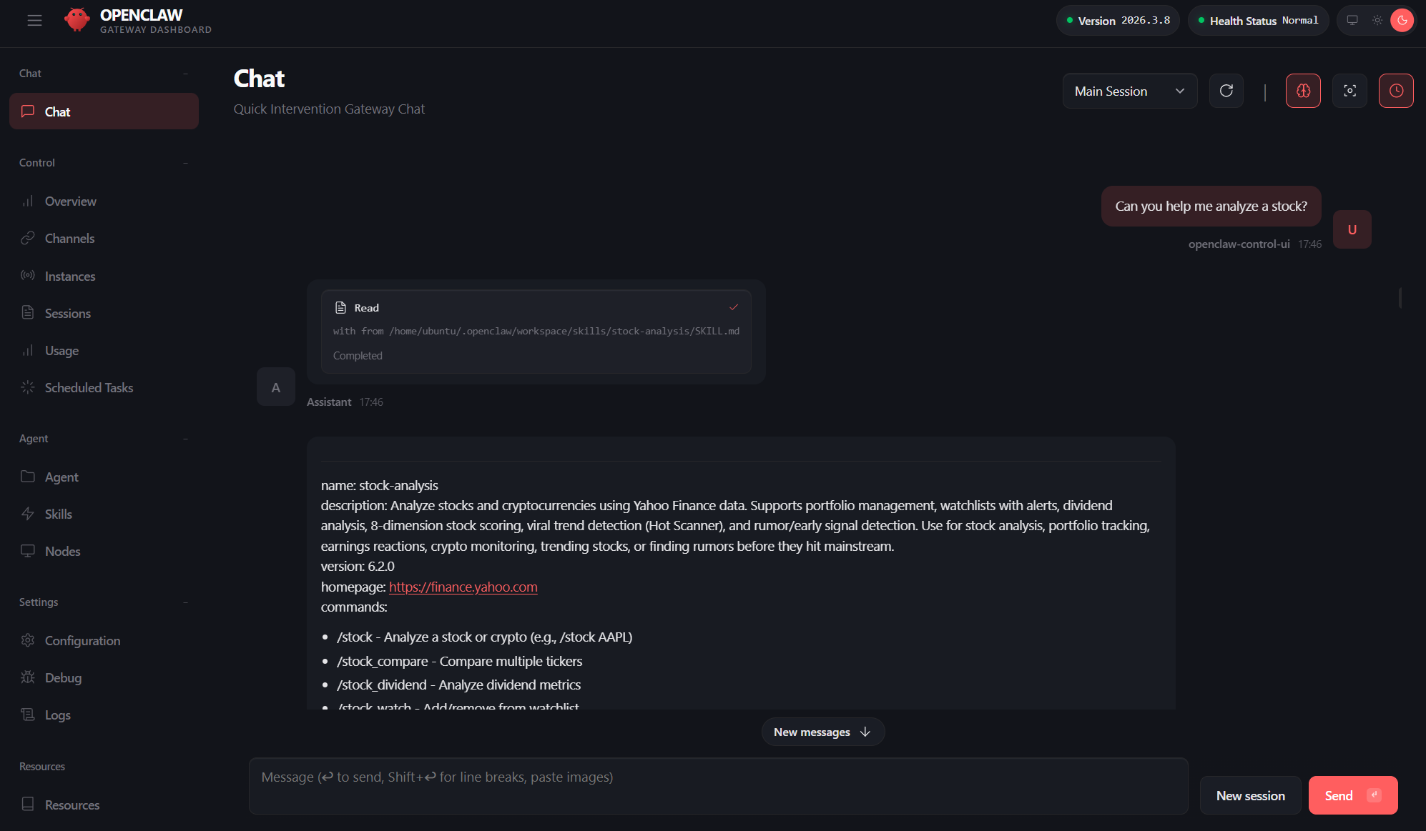Switch theme to light mode sun icon

[1377, 20]
